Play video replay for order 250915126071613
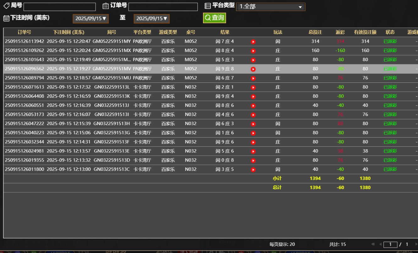 tap(253, 87)
